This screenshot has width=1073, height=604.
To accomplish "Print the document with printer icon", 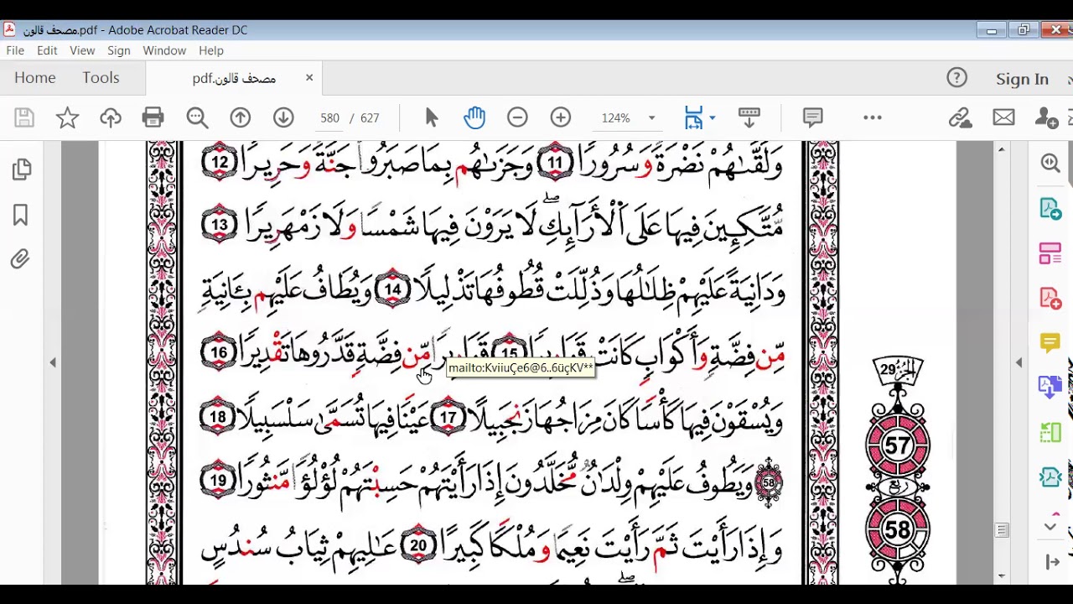I will pos(153,118).
